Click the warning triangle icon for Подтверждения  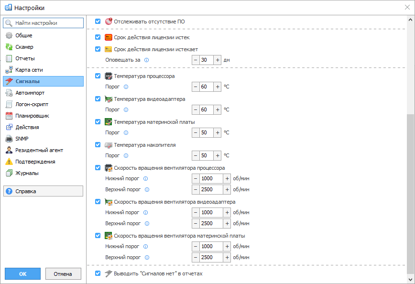9,162
